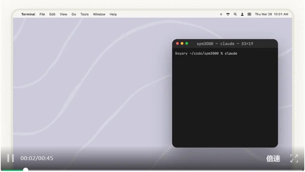This screenshot has height=172, width=305.
Task: Open the user account icon in menu bar
Action: click(x=242, y=14)
